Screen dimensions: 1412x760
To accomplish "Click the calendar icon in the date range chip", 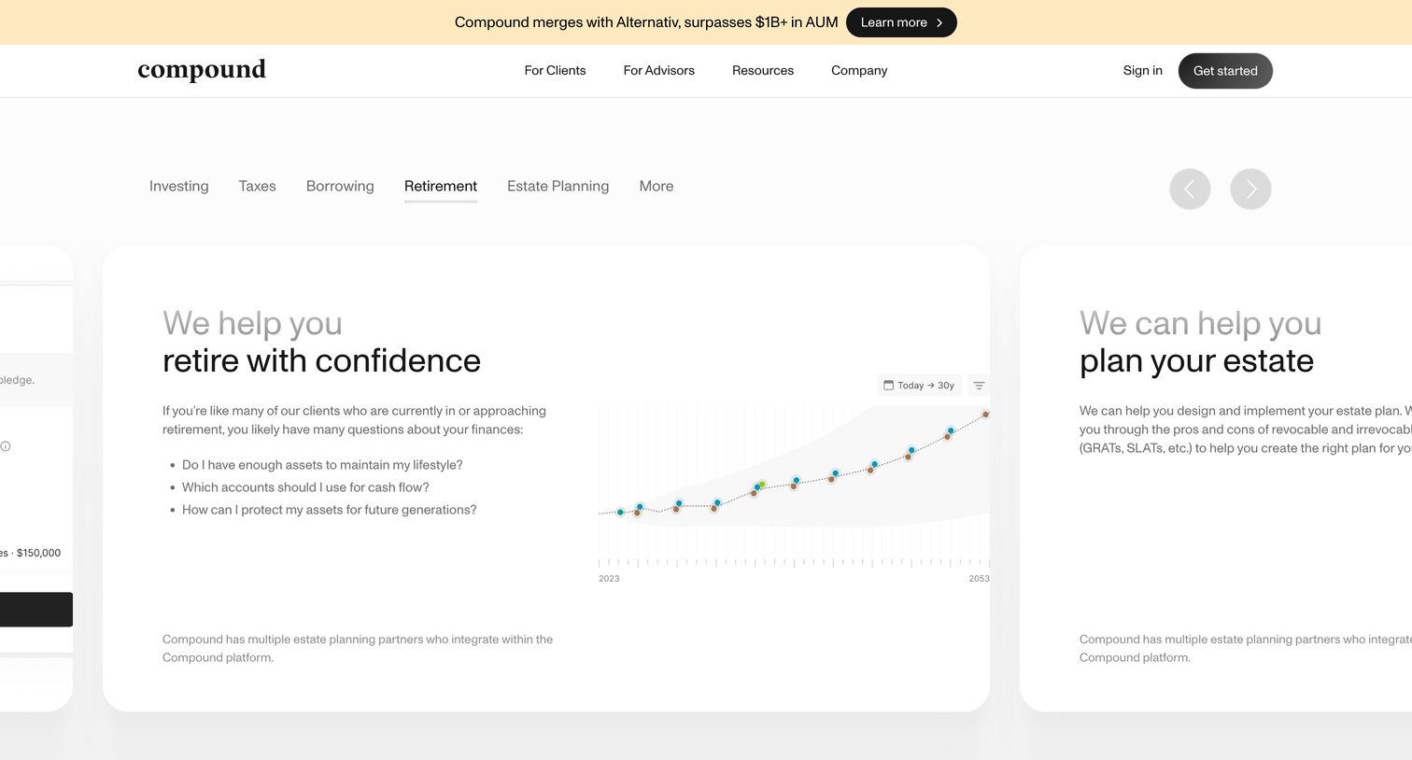I will pyautogui.click(x=889, y=386).
